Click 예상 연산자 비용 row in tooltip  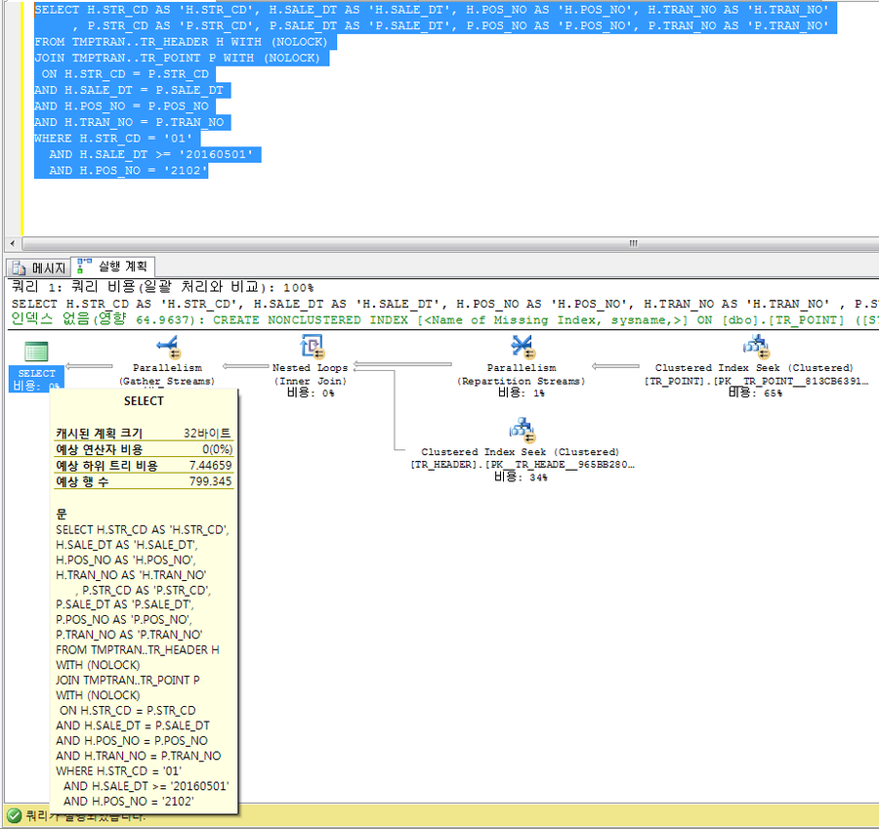click(x=144, y=449)
